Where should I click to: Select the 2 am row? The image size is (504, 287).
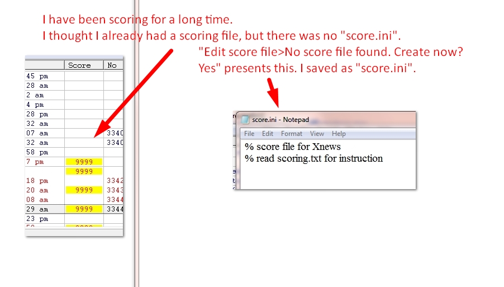click(74, 95)
